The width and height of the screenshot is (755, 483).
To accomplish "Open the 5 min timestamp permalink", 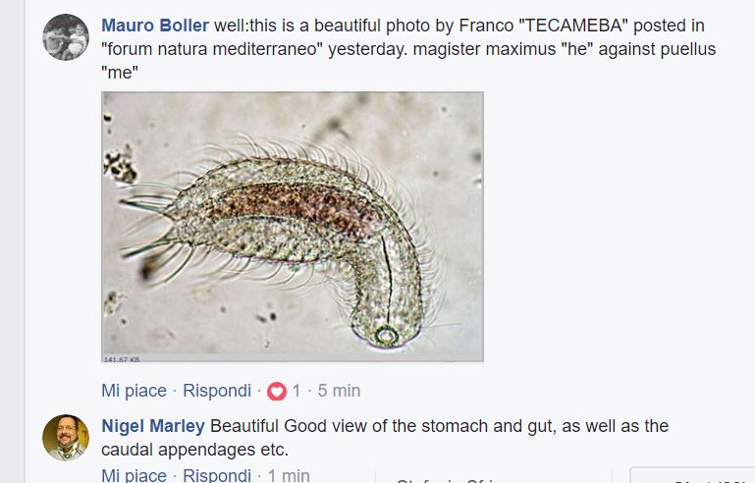I will (339, 391).
